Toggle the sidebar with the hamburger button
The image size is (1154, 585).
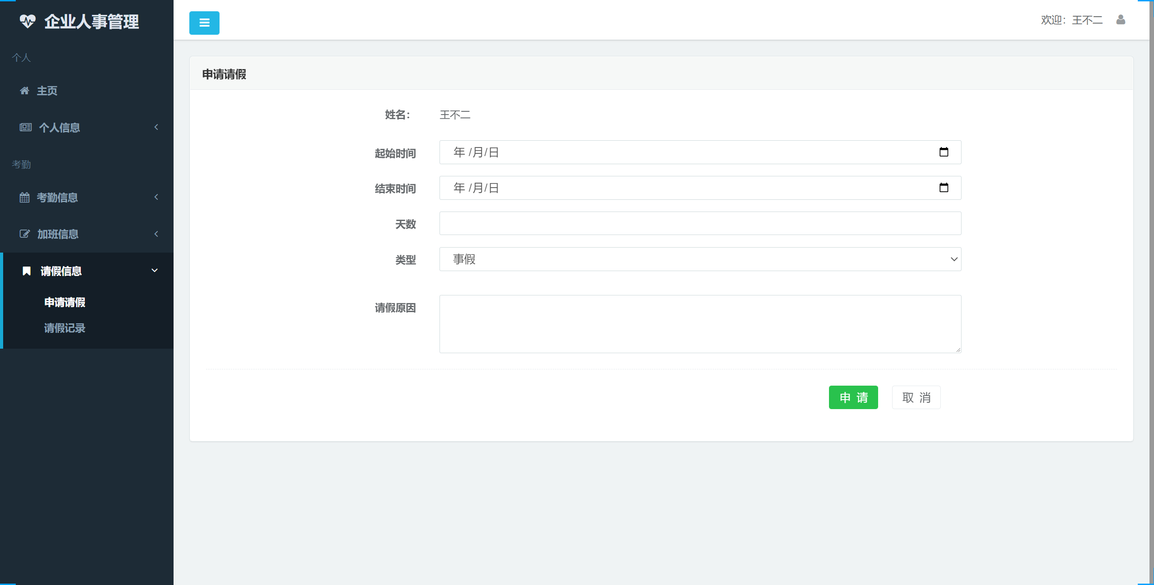point(204,23)
